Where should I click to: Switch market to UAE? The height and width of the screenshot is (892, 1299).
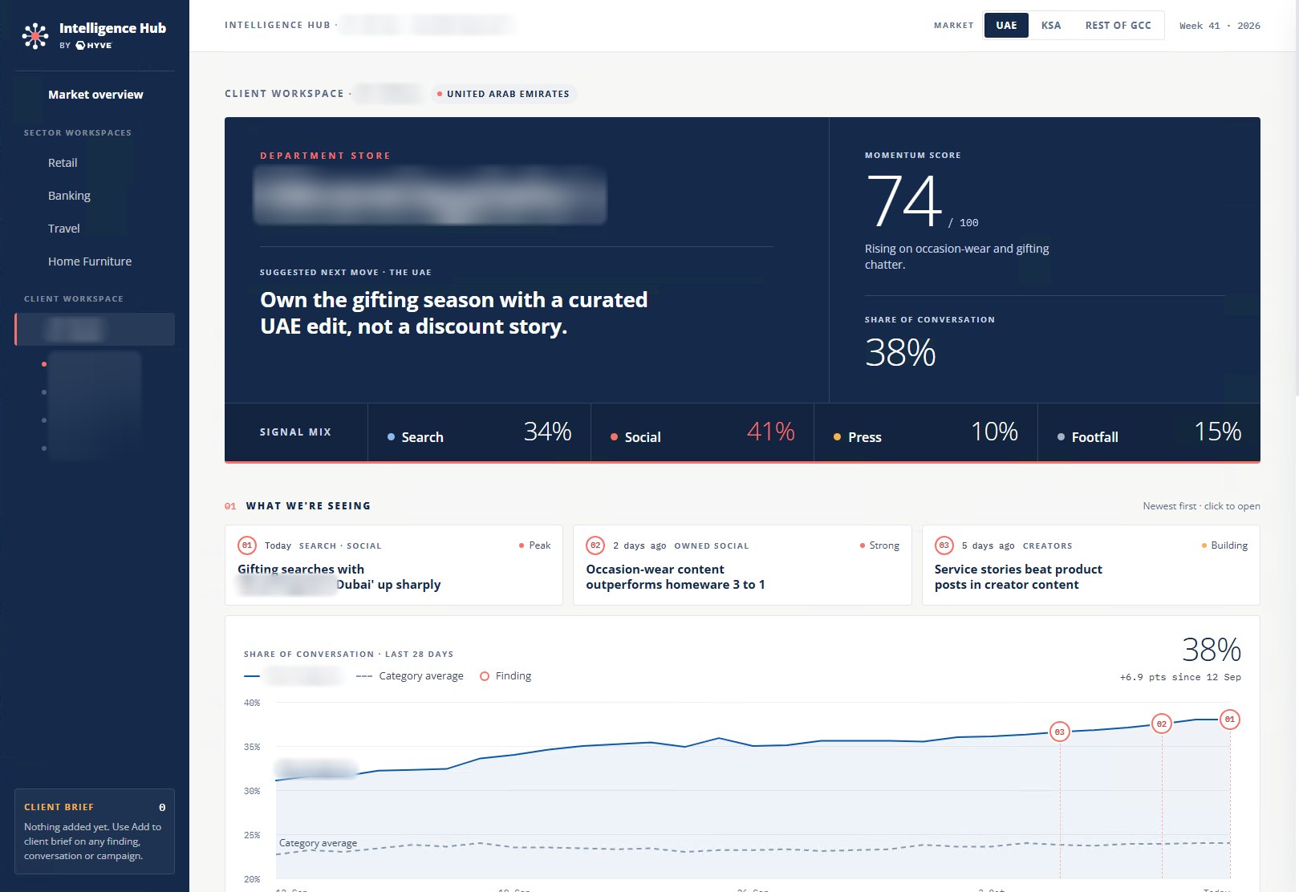(x=1006, y=26)
